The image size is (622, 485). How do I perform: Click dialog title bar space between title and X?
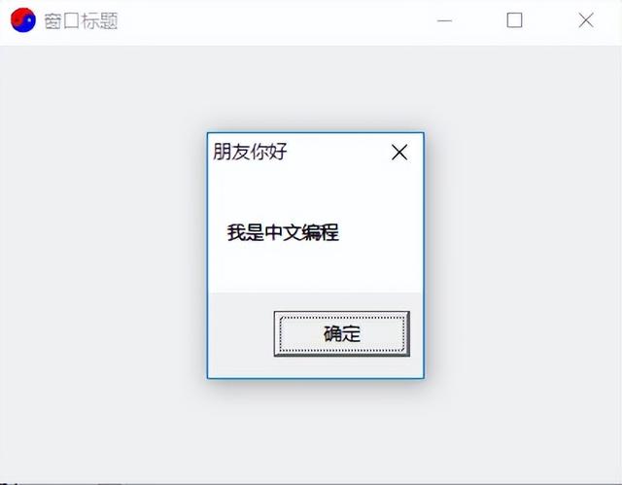click(x=337, y=152)
